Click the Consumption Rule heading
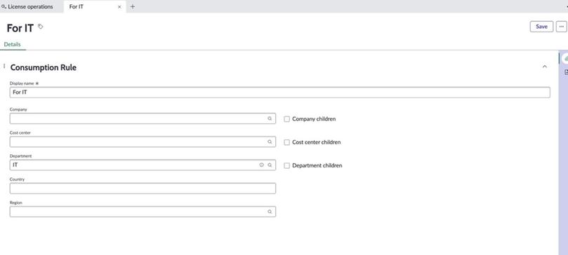This screenshot has width=568, height=255. [43, 67]
